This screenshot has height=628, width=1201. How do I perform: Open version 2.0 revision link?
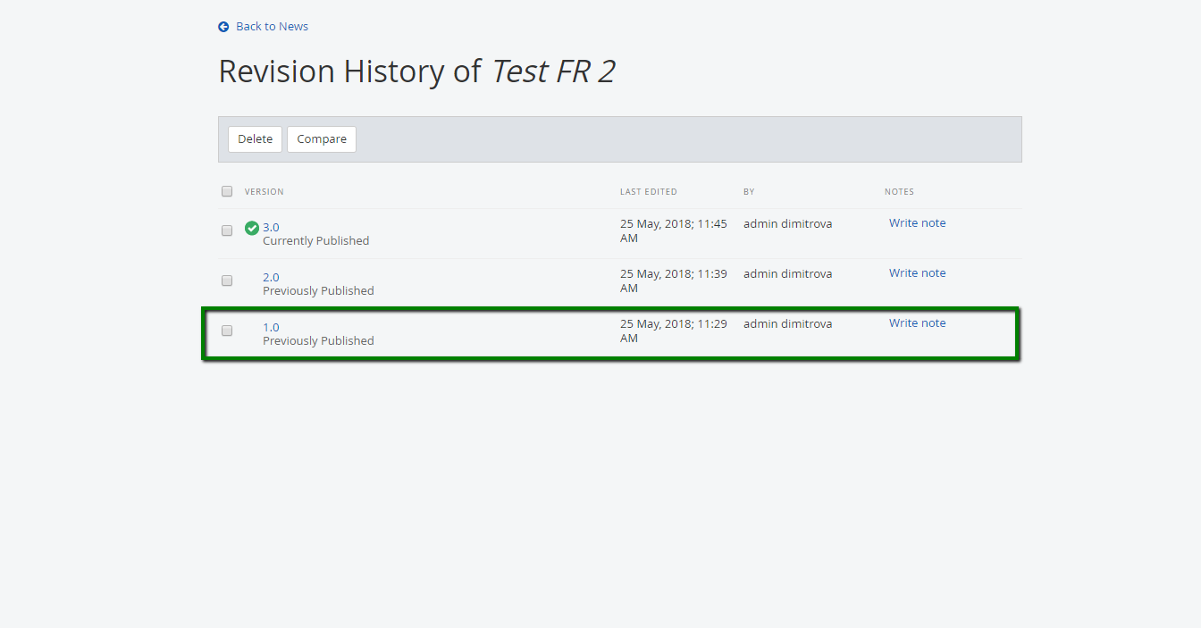coord(271,277)
